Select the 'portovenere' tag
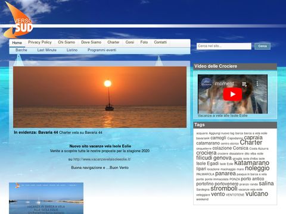The image size is (286, 214). 226,184
